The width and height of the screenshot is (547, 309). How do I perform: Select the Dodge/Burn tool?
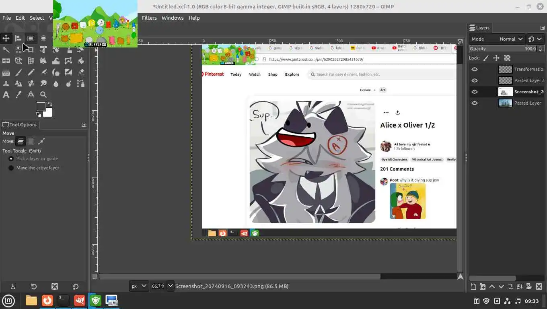tap(68, 84)
